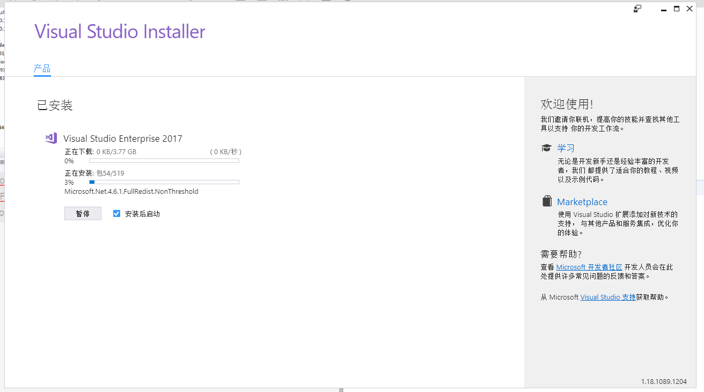Click the purple Visual Studio logo icon
This screenshot has height=392, width=704.
point(51,138)
